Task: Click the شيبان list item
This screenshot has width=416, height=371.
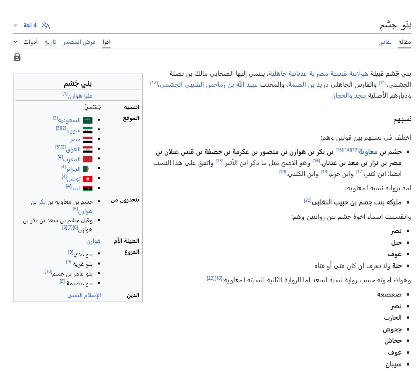Action: tap(393, 365)
